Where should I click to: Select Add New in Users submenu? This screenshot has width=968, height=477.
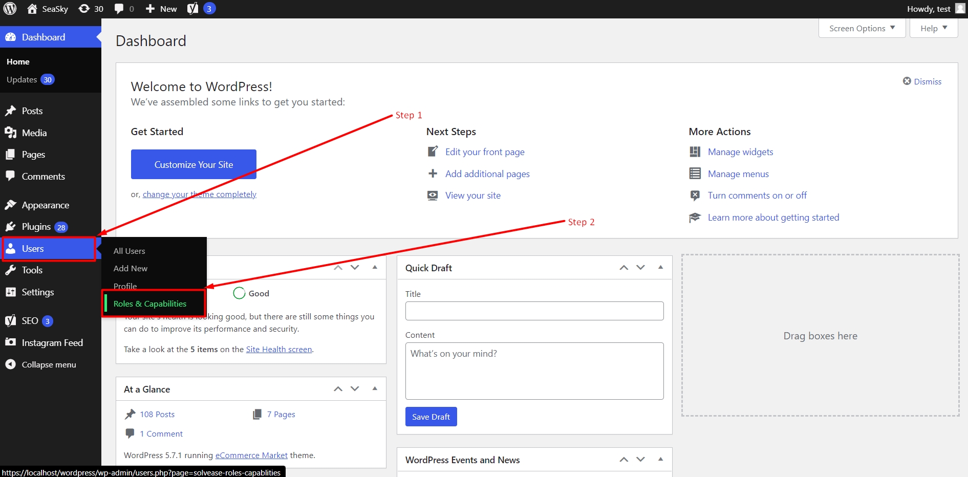pyautogui.click(x=131, y=268)
